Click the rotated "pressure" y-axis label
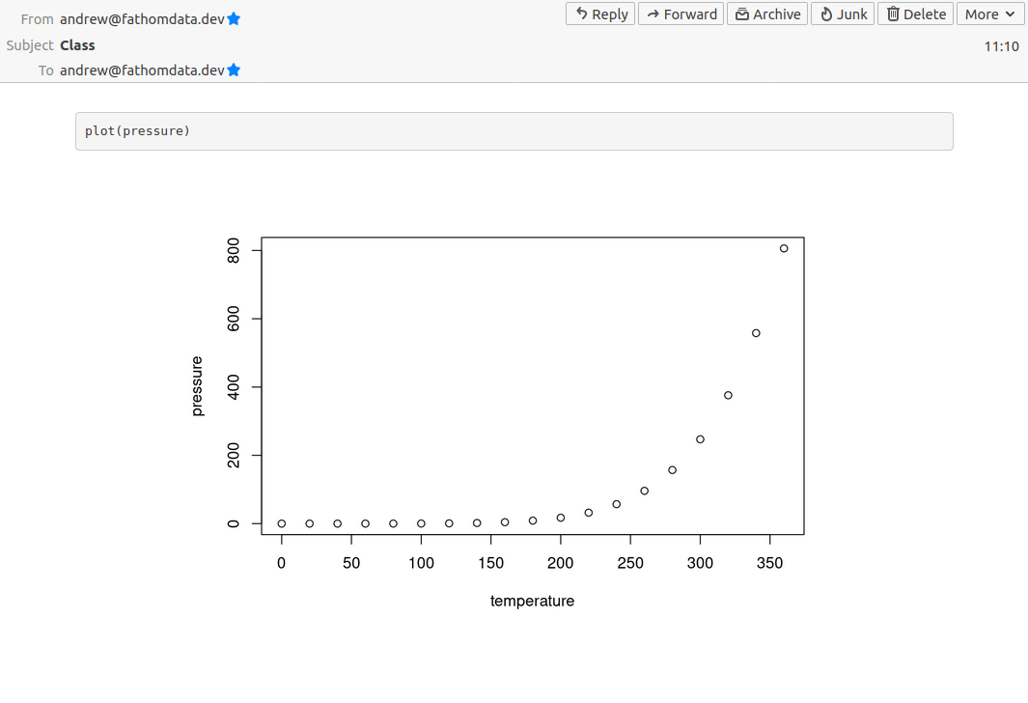 pyautogui.click(x=197, y=386)
